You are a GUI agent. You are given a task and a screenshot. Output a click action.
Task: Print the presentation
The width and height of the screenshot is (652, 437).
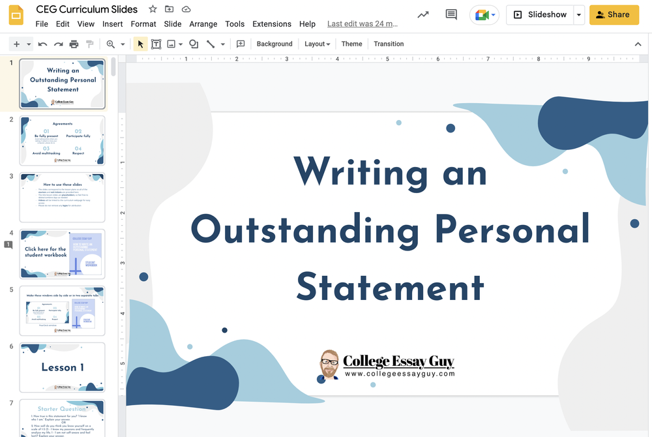[74, 44]
